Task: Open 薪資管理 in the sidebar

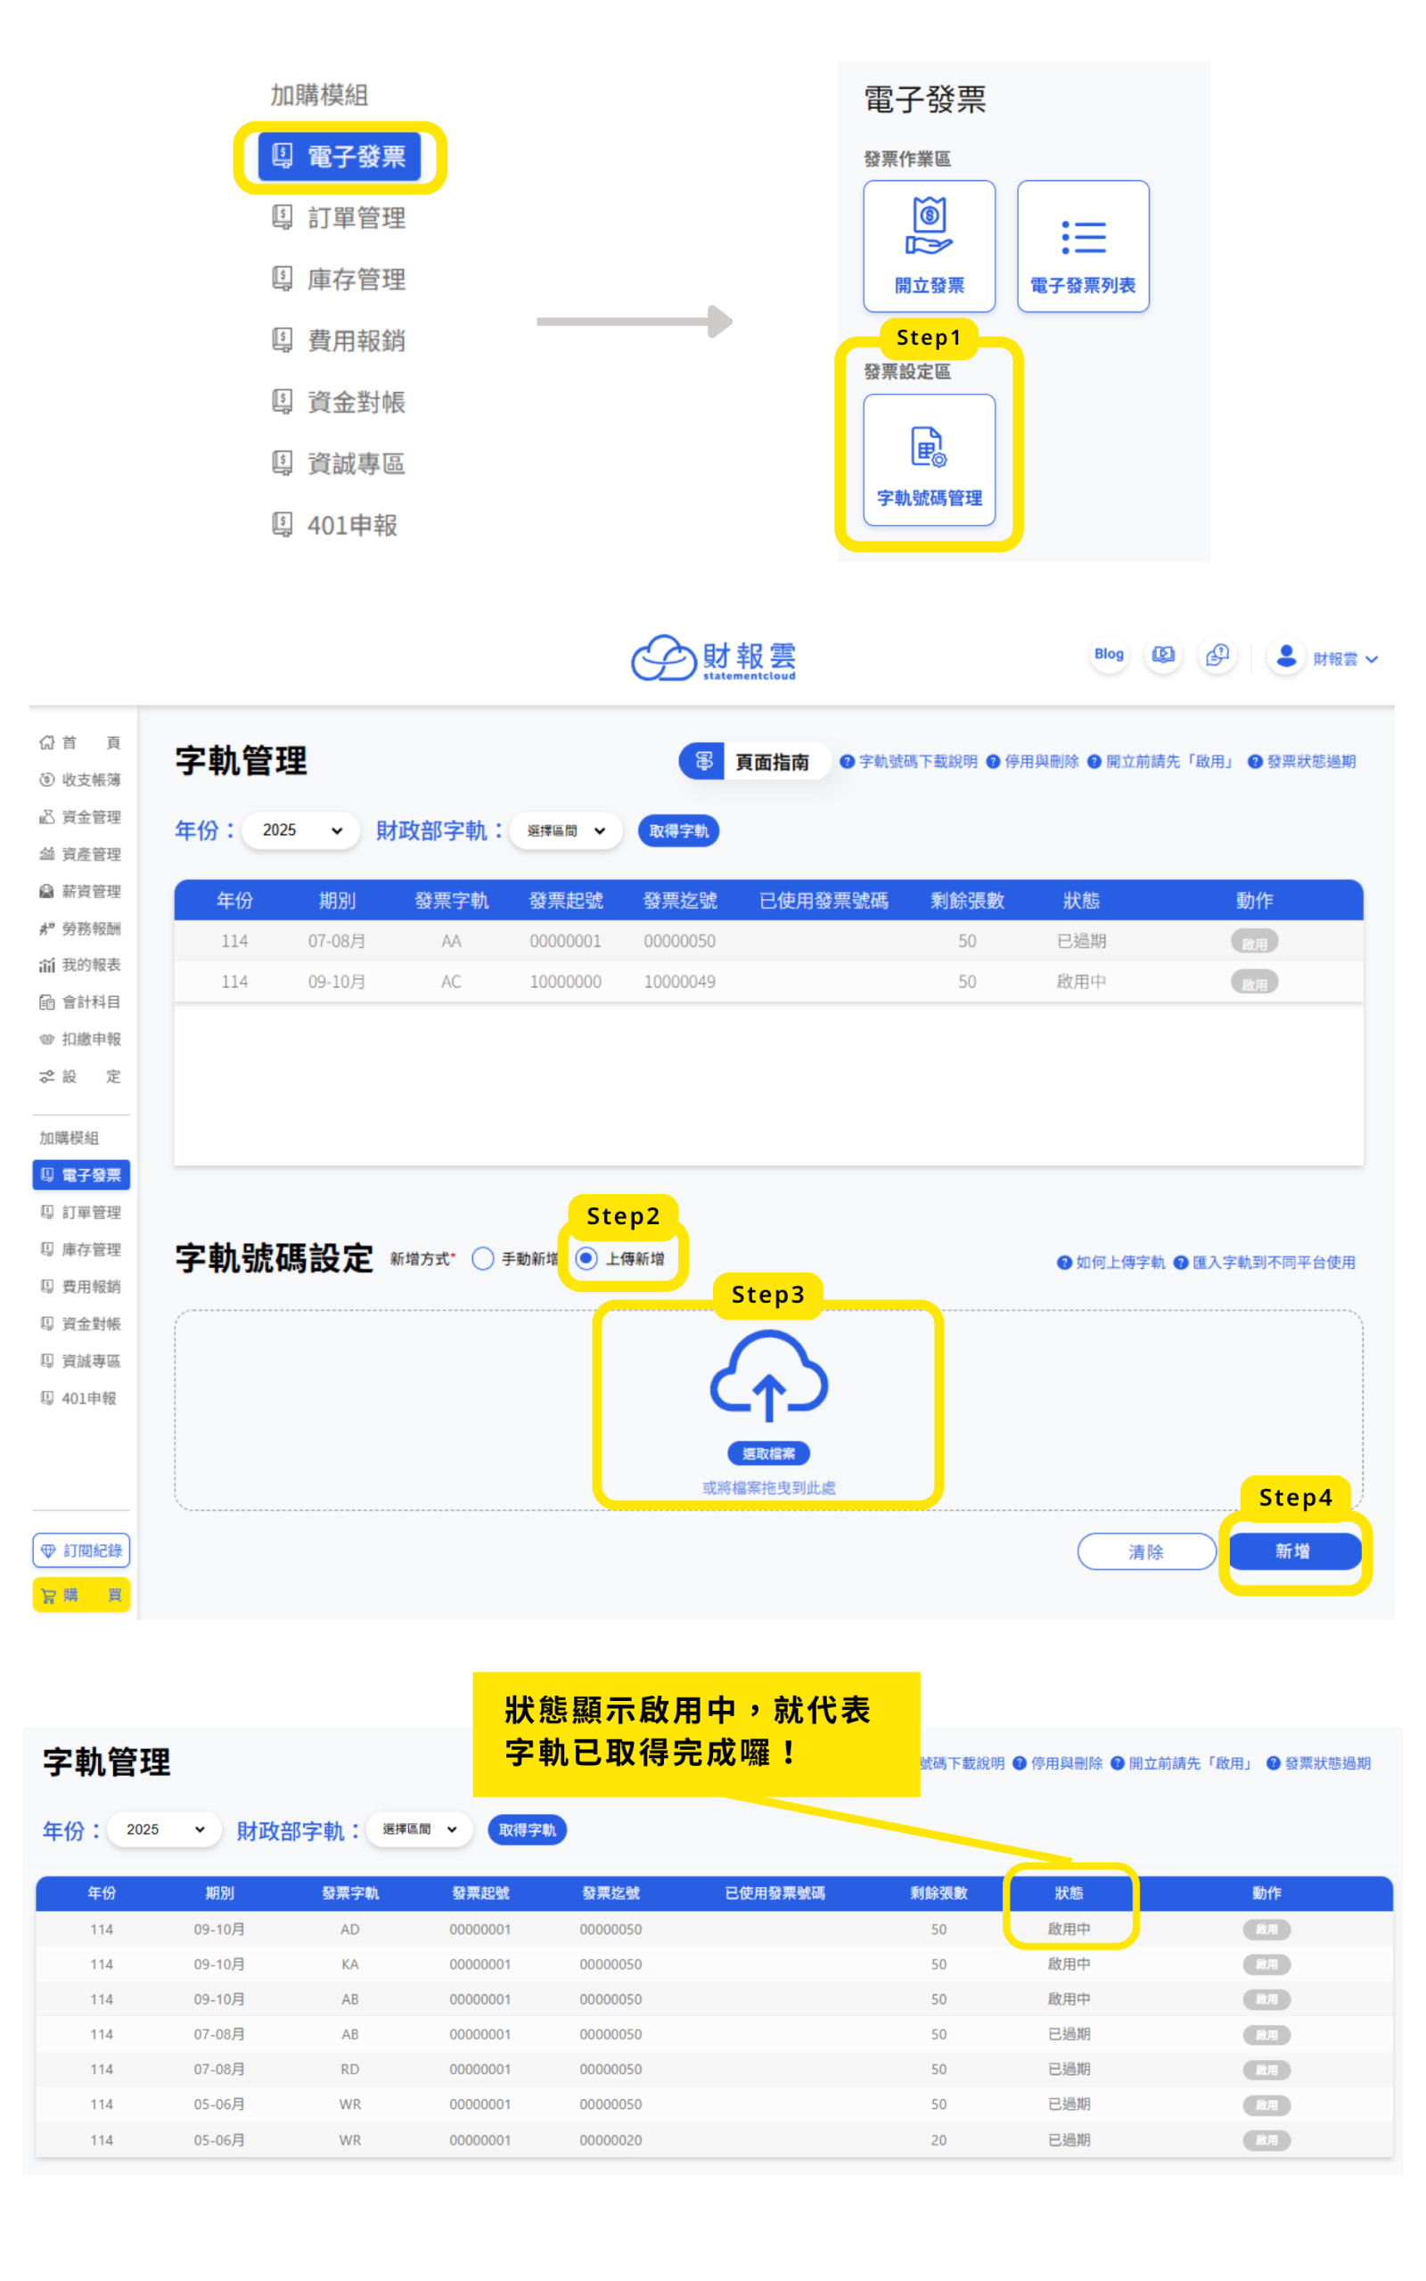Action: [x=80, y=891]
